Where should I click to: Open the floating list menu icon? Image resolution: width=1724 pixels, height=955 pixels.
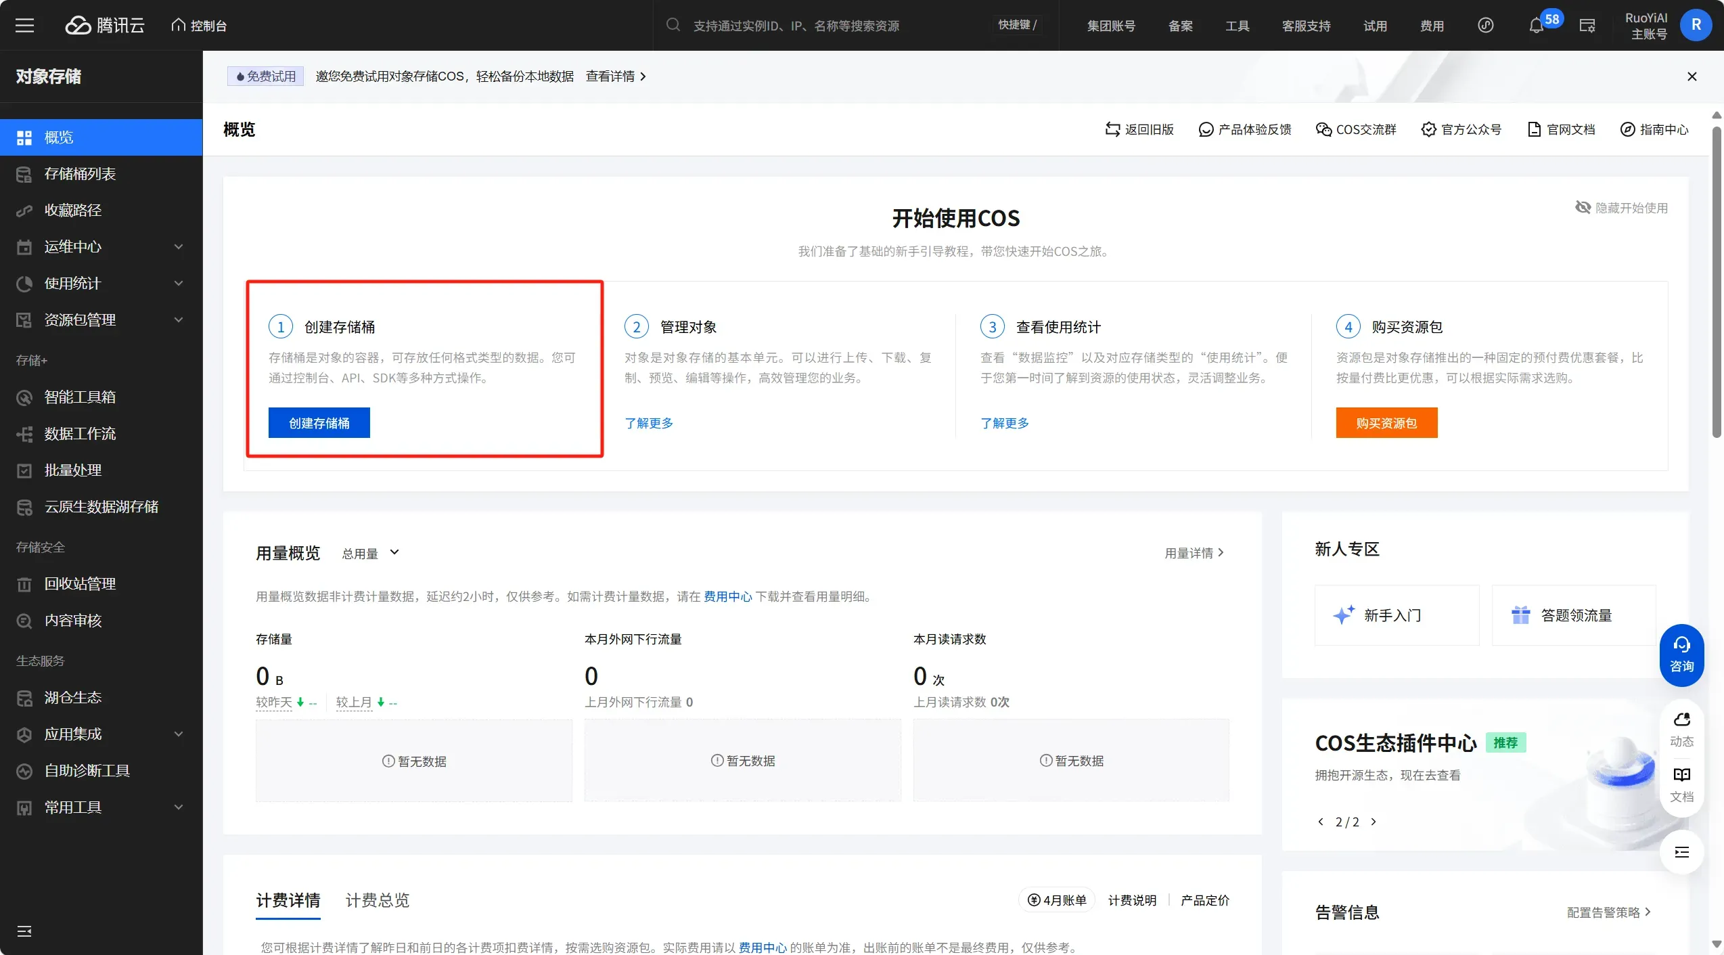(1681, 852)
